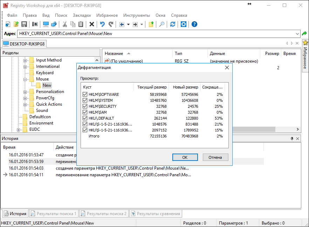Click the go up one level folder icon

point(151,24)
